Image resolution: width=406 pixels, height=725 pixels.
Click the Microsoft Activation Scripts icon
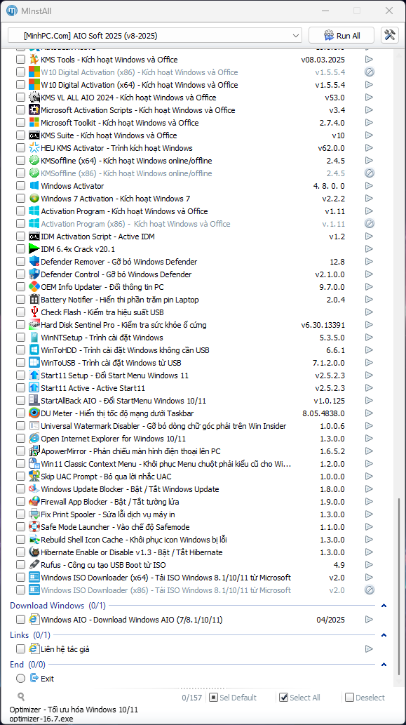34,110
